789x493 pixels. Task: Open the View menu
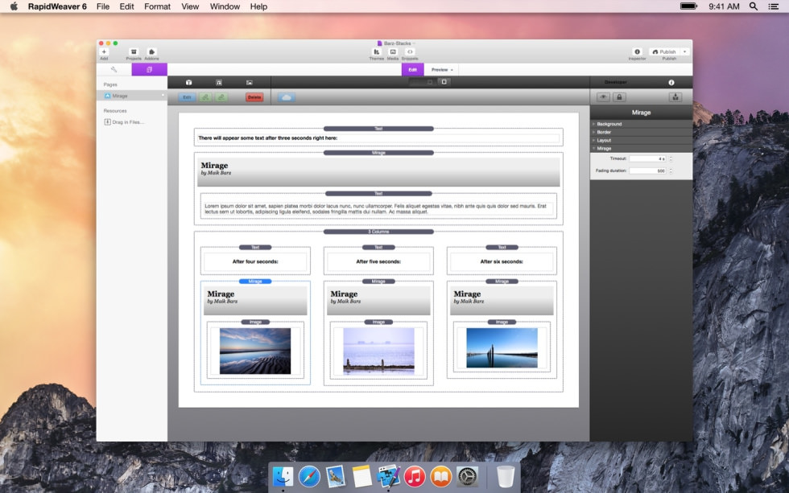pos(190,6)
